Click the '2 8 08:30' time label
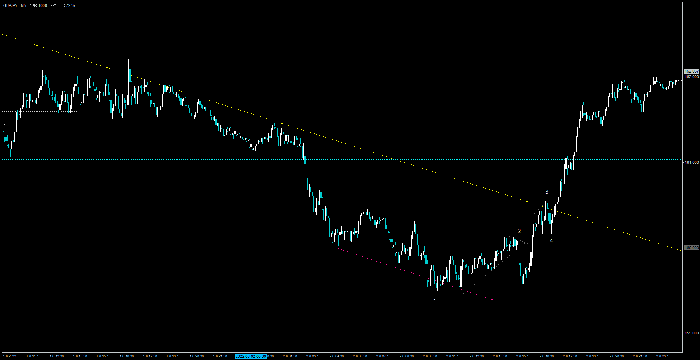Image resolution: width=700 pixels, height=360 pixels. [407, 356]
